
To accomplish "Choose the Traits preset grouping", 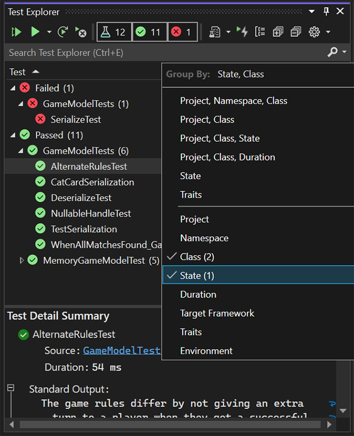I will click(x=191, y=195).
